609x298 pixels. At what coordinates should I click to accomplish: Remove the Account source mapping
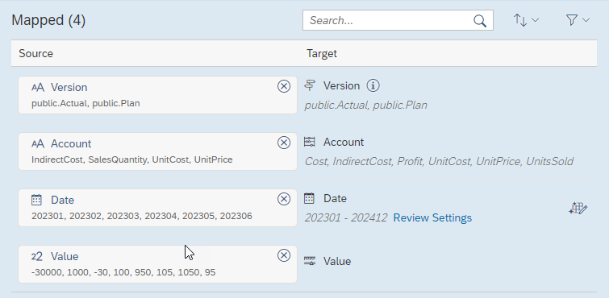coord(284,143)
